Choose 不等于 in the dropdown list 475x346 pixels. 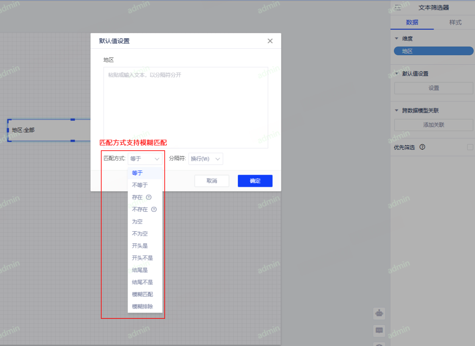[x=140, y=185]
